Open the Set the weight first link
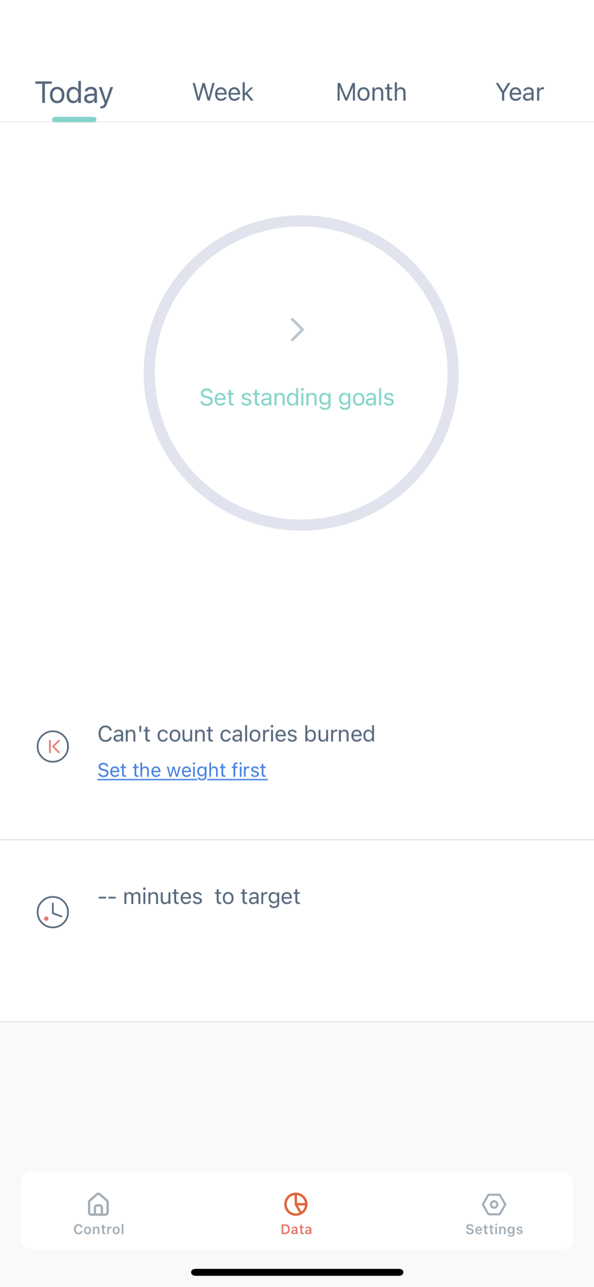594x1287 pixels. (183, 770)
